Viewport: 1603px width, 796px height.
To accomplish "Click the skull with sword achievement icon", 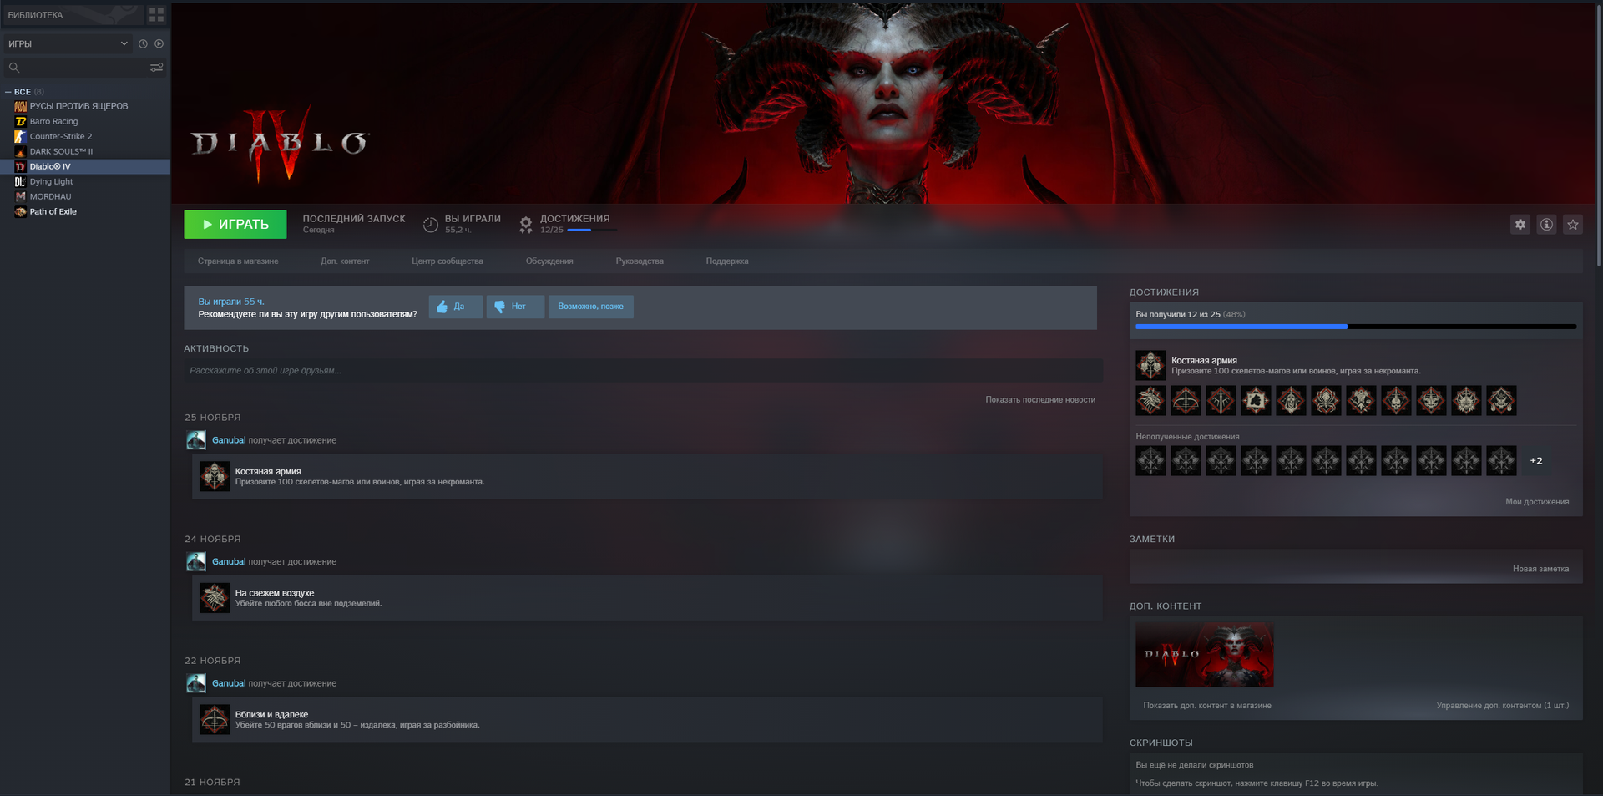I will [x=1396, y=401].
